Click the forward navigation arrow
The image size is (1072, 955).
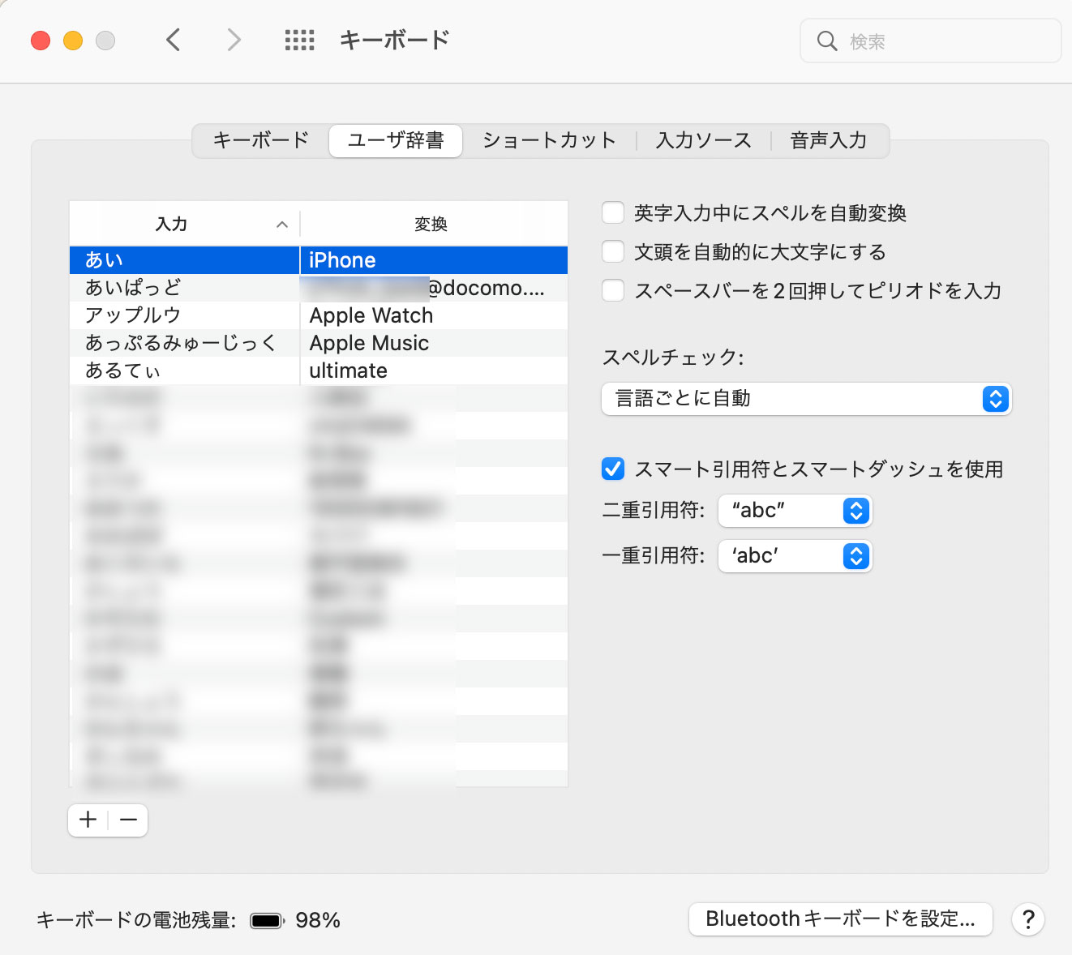click(x=234, y=40)
